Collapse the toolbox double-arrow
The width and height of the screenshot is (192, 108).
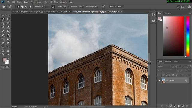pyautogui.click(x=1, y=10)
